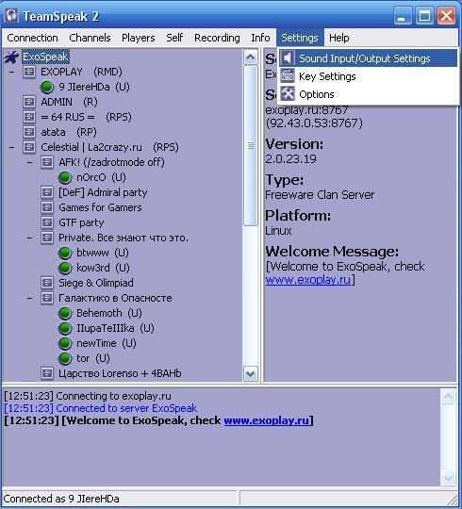The width and height of the screenshot is (462, 509).
Task: Collapse the AFK! (/zadrotmode off) subchannel
Action: (x=29, y=162)
